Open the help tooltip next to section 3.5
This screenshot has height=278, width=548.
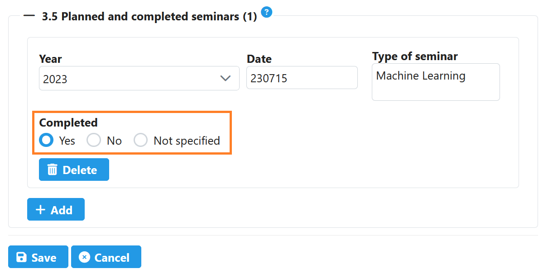click(267, 12)
